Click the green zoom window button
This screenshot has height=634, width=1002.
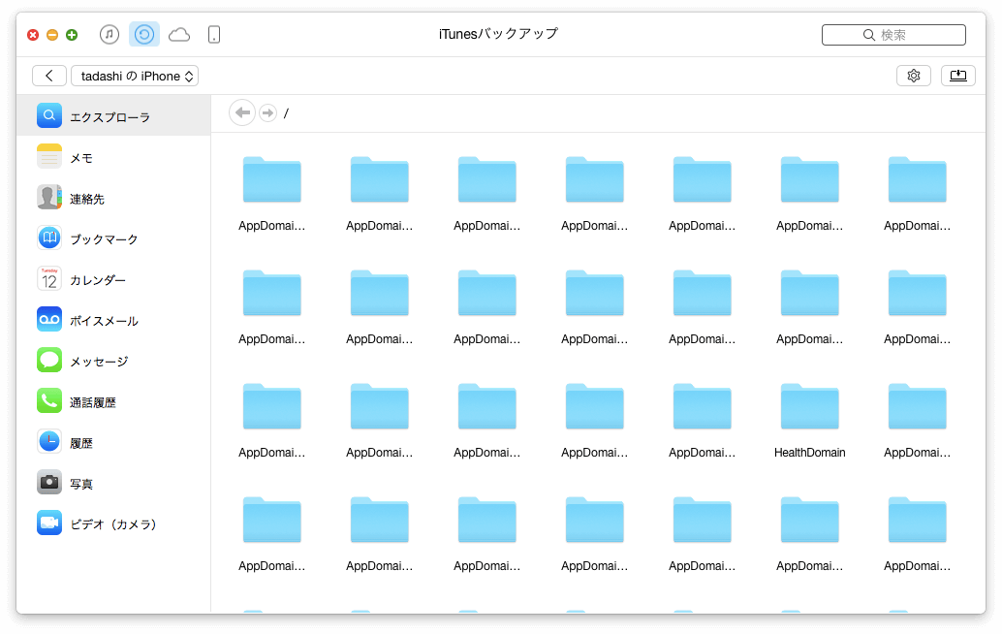pos(72,35)
